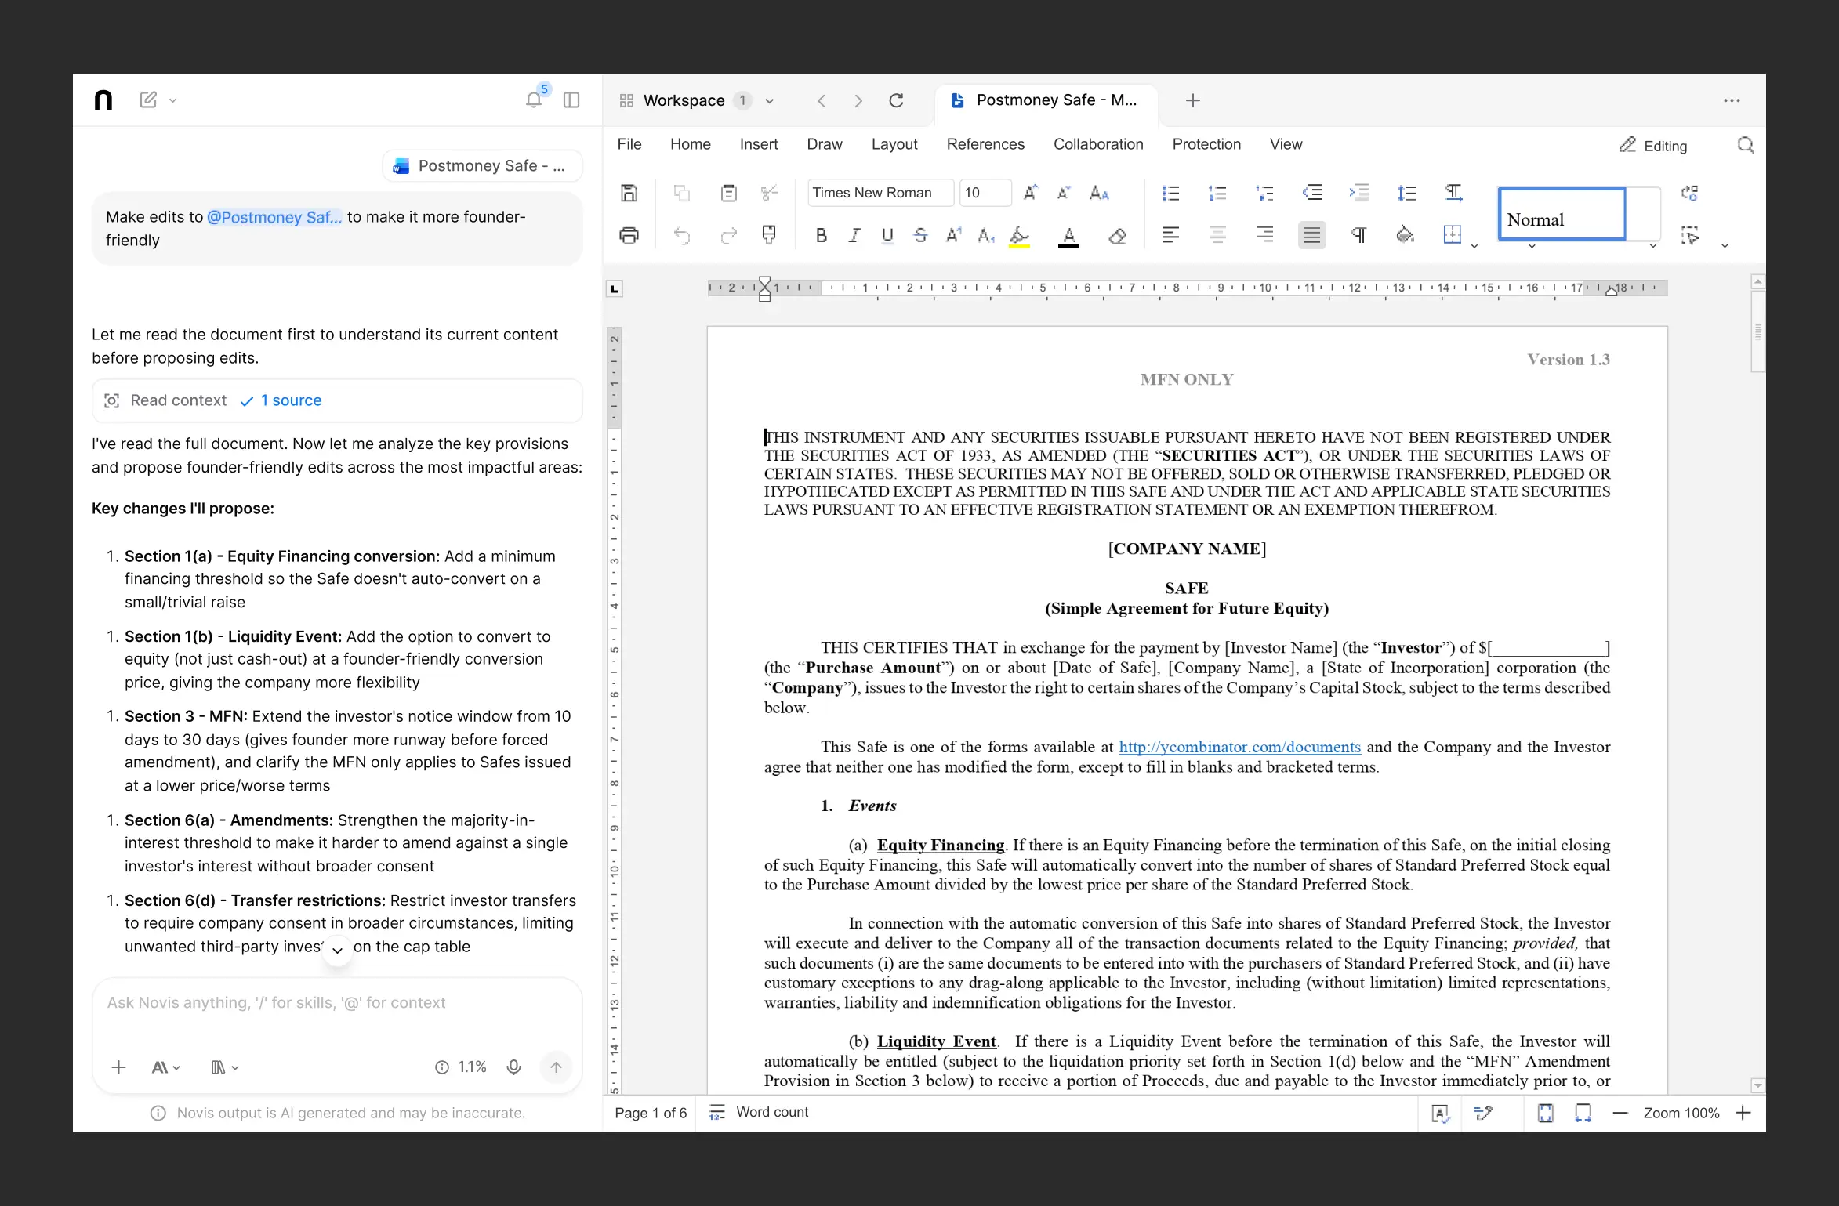This screenshot has height=1206, width=1839.
Task: Switch to the References tab
Action: click(985, 144)
